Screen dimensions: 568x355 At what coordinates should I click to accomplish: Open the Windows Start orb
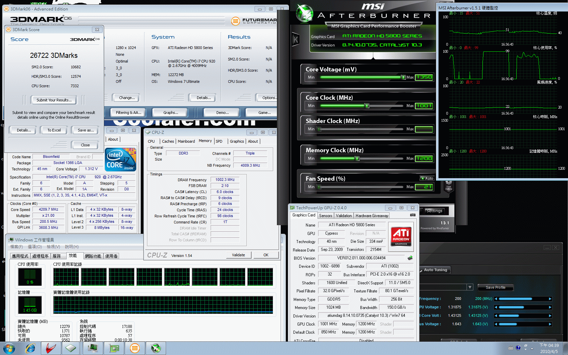9,348
